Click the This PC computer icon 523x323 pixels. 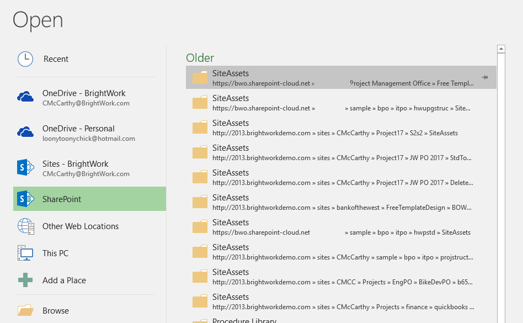[25, 253]
